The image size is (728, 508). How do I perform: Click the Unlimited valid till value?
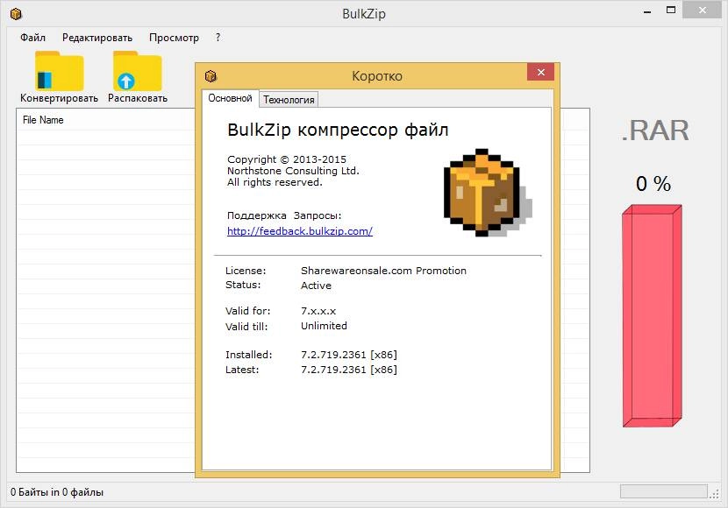coord(324,326)
